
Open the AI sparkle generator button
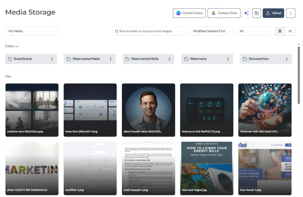(x=246, y=13)
